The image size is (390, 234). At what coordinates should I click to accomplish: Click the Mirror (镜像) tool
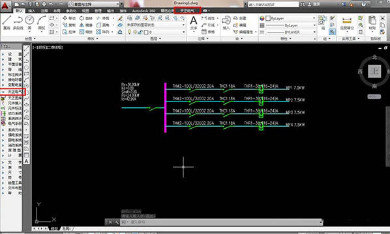(x=86, y=25)
